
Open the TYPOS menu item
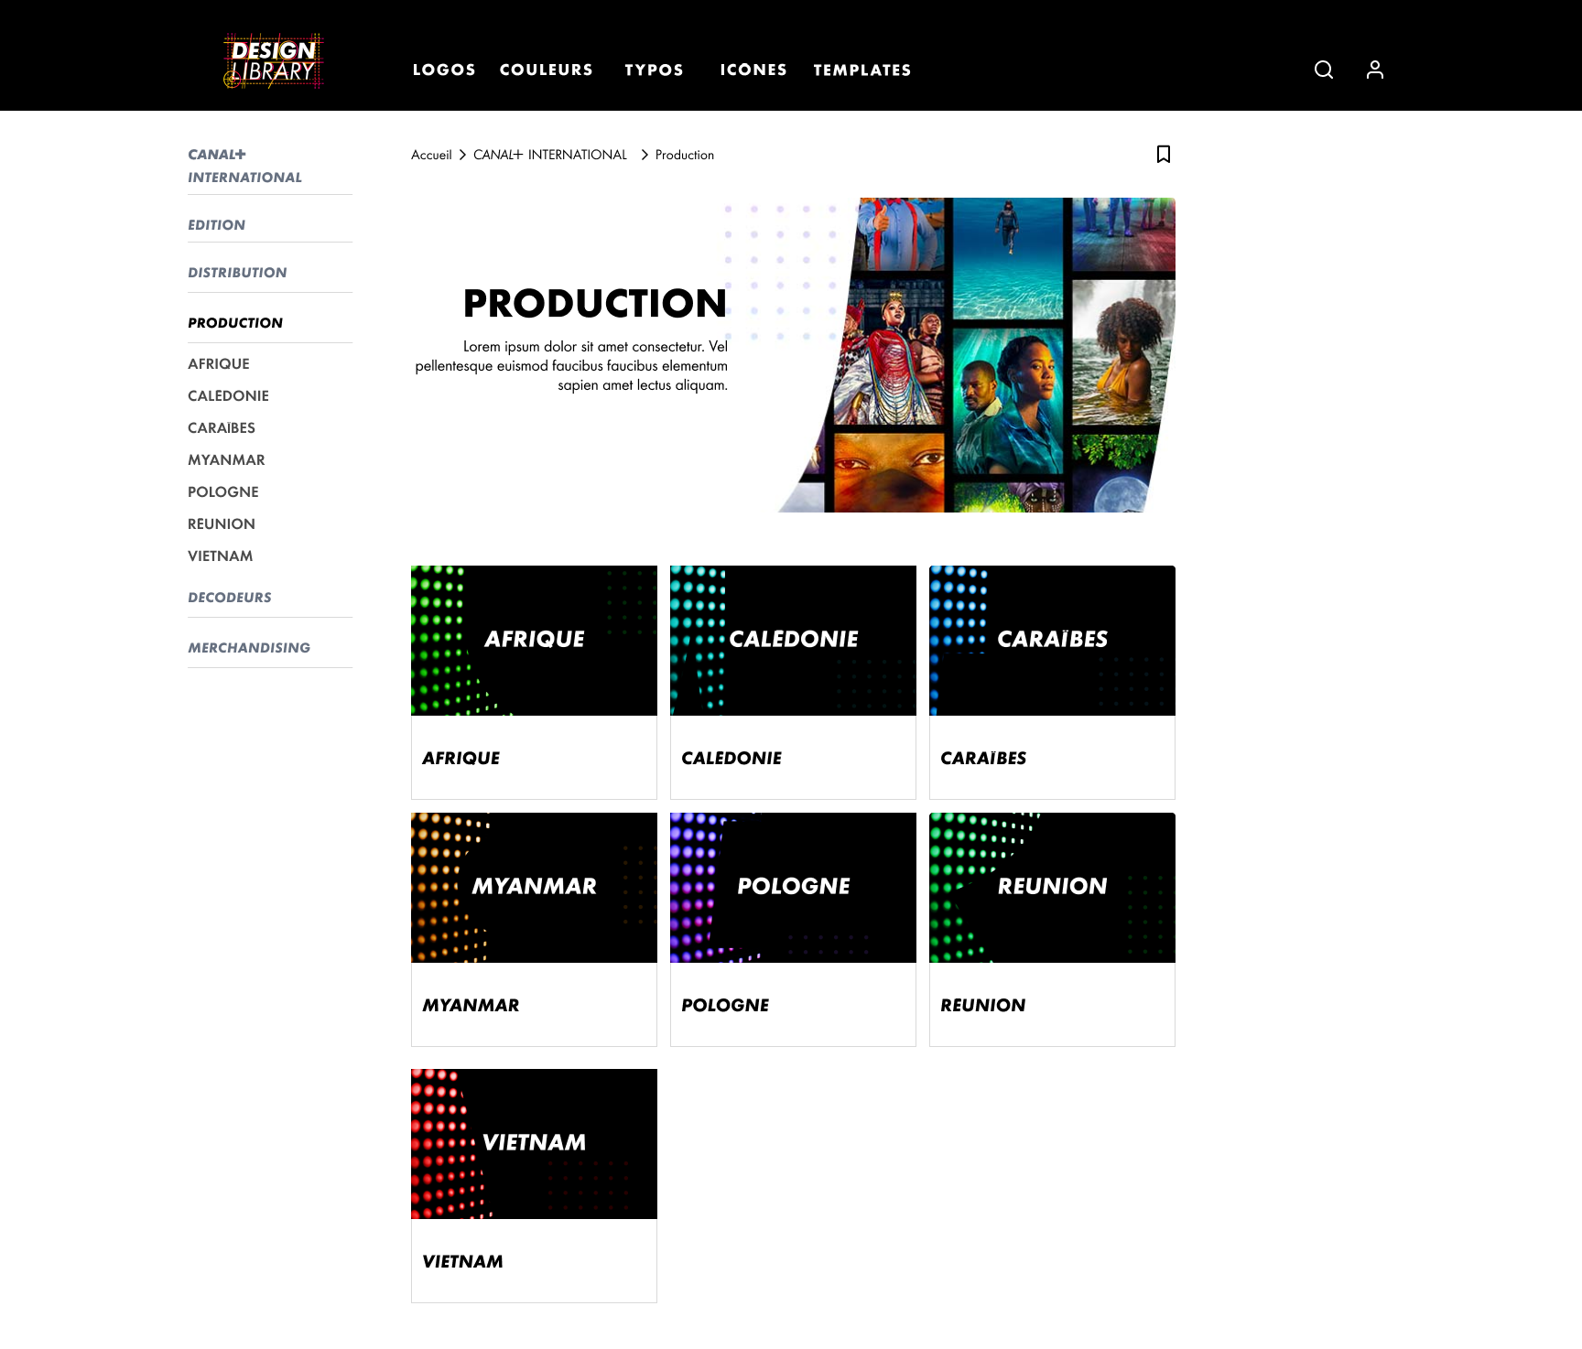click(x=655, y=70)
